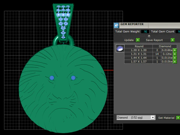Click the 0.016tw weight cell
The height and width of the screenshot is (135, 180).
pos(167,50)
